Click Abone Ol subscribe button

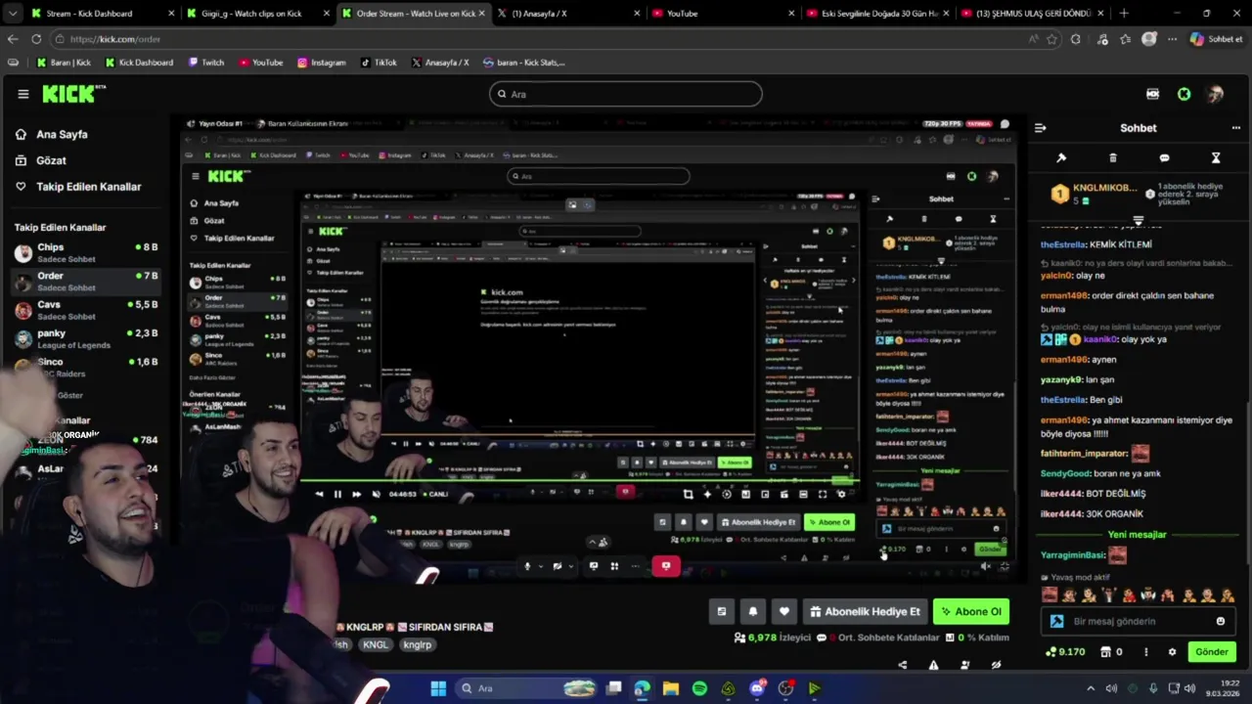click(x=971, y=612)
